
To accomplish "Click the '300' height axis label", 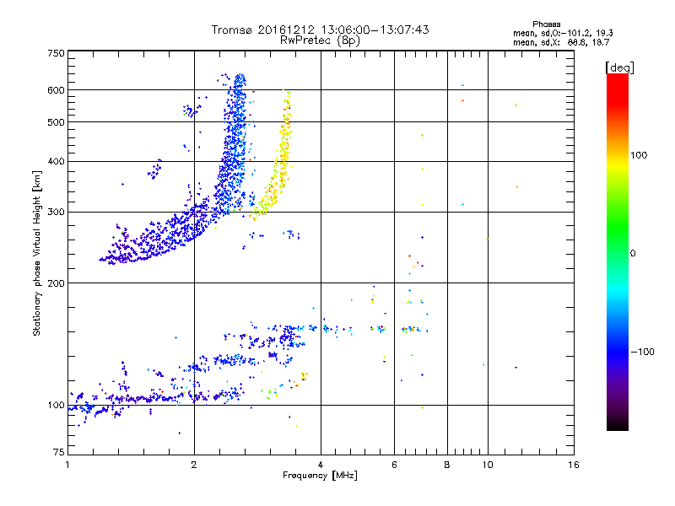I will click(x=56, y=213).
